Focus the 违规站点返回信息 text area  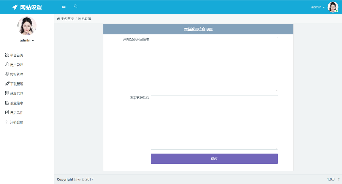pos(214,64)
